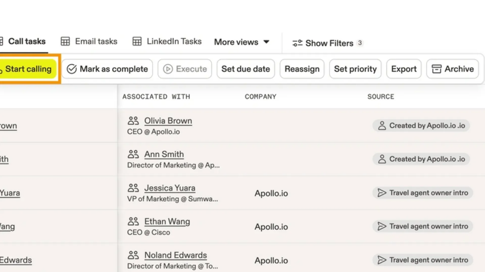Open the Noland Edwards contact link
This screenshot has width=485, height=272.
(x=176, y=255)
